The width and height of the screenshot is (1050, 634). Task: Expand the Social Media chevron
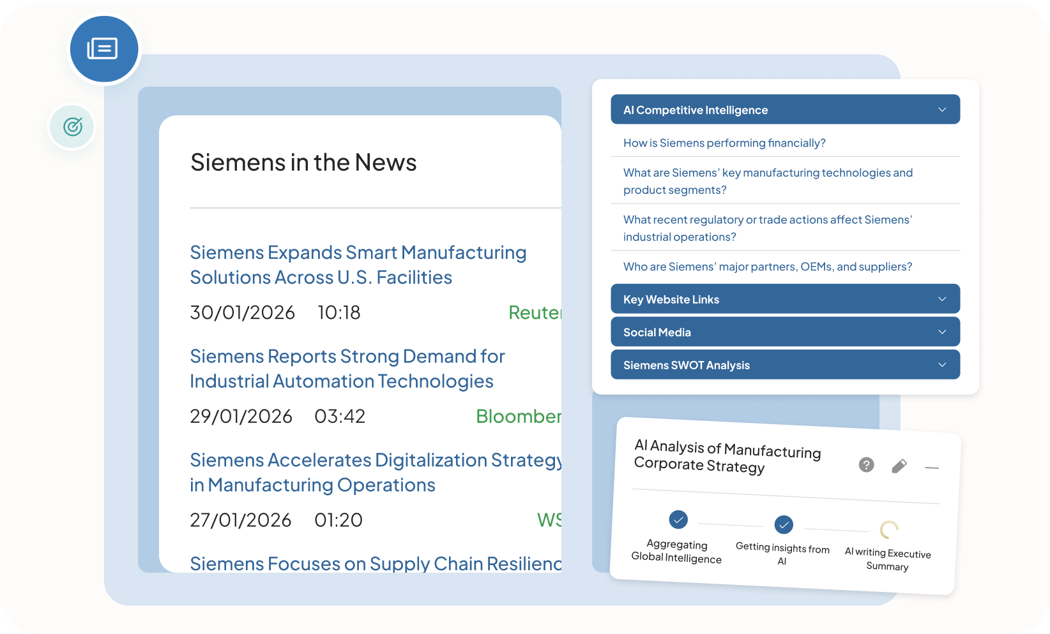point(942,332)
